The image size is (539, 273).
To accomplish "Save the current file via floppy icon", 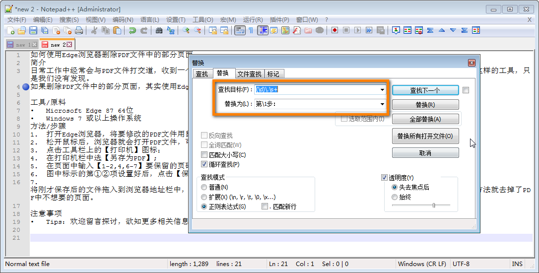I will pos(33,30).
